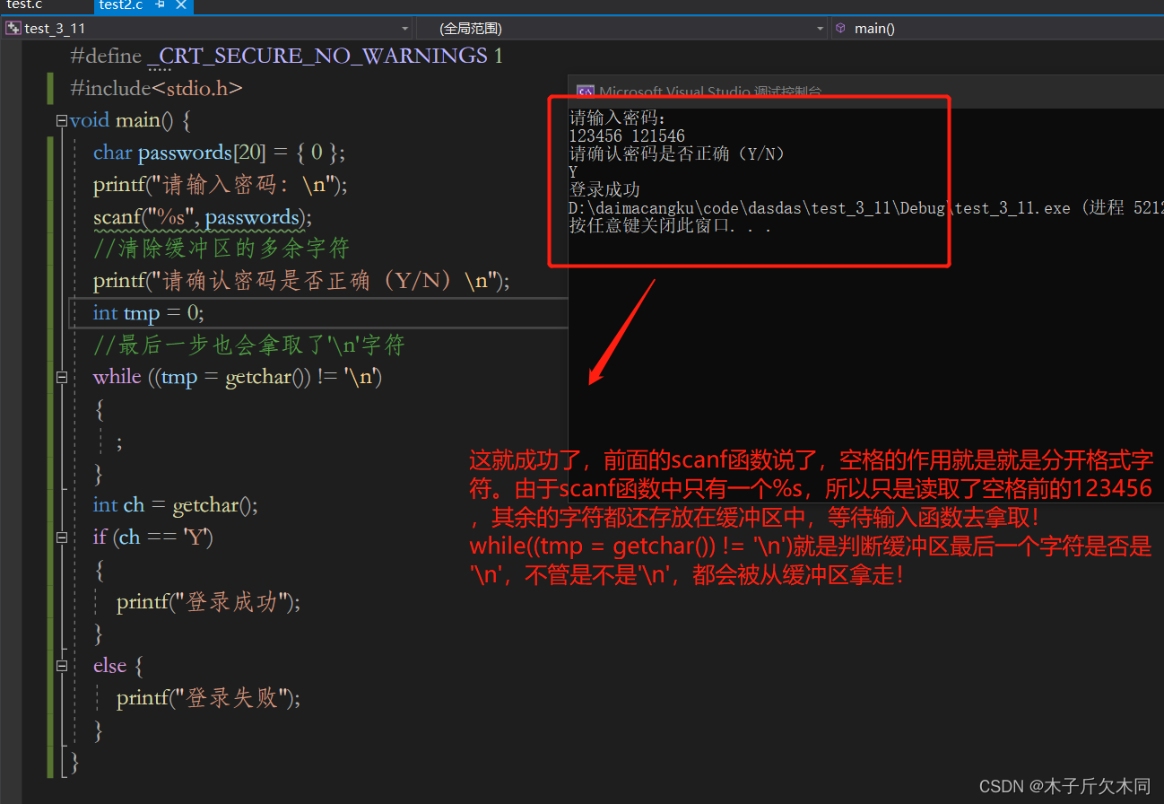Switch to the test.c tab
Image resolution: width=1164 pixels, height=804 pixels.
[x=25, y=5]
